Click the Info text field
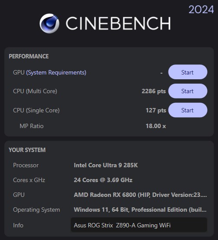The height and width of the screenshot is (240, 218). click(139, 225)
